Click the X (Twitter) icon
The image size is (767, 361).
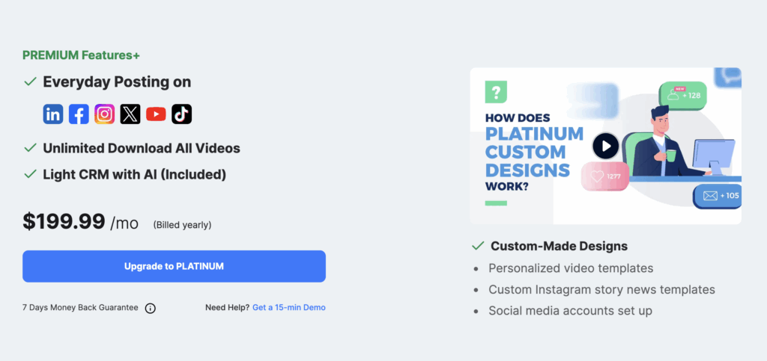[130, 114]
